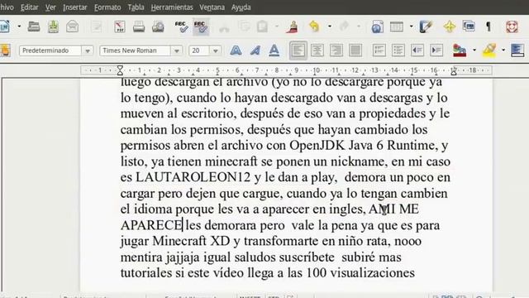Open the Editar menu
Viewport: 529px width, 298px height.
[30, 7]
